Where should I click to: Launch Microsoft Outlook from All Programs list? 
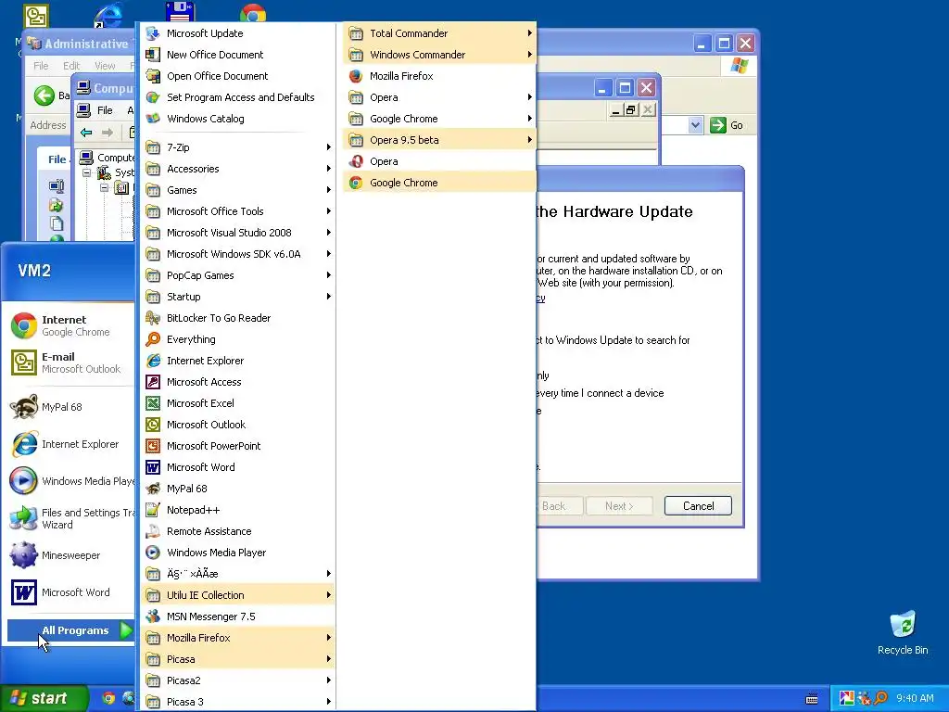pyautogui.click(x=237, y=425)
